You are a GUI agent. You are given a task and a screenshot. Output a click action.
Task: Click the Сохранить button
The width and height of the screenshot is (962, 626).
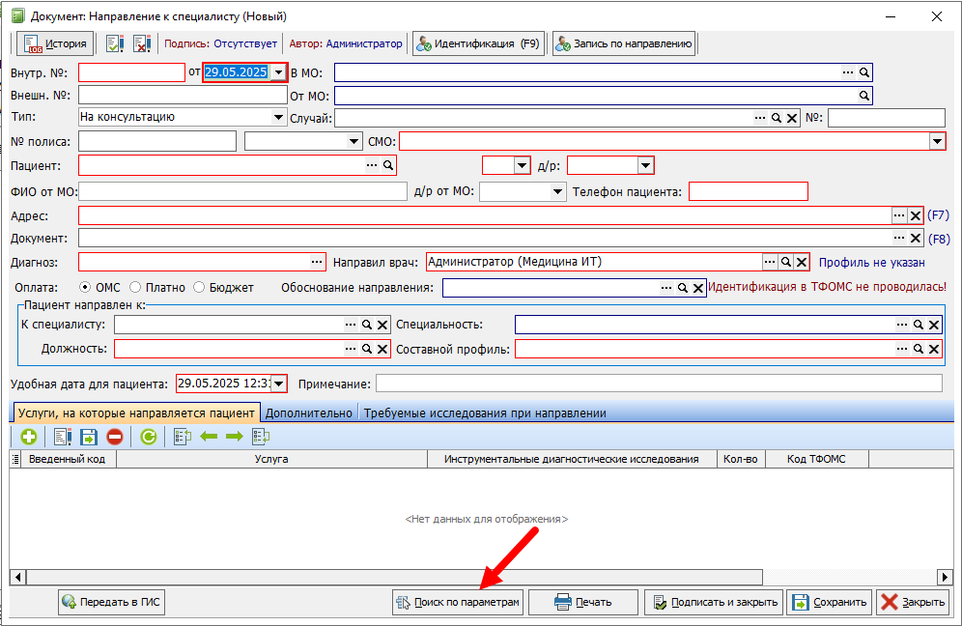[830, 602]
